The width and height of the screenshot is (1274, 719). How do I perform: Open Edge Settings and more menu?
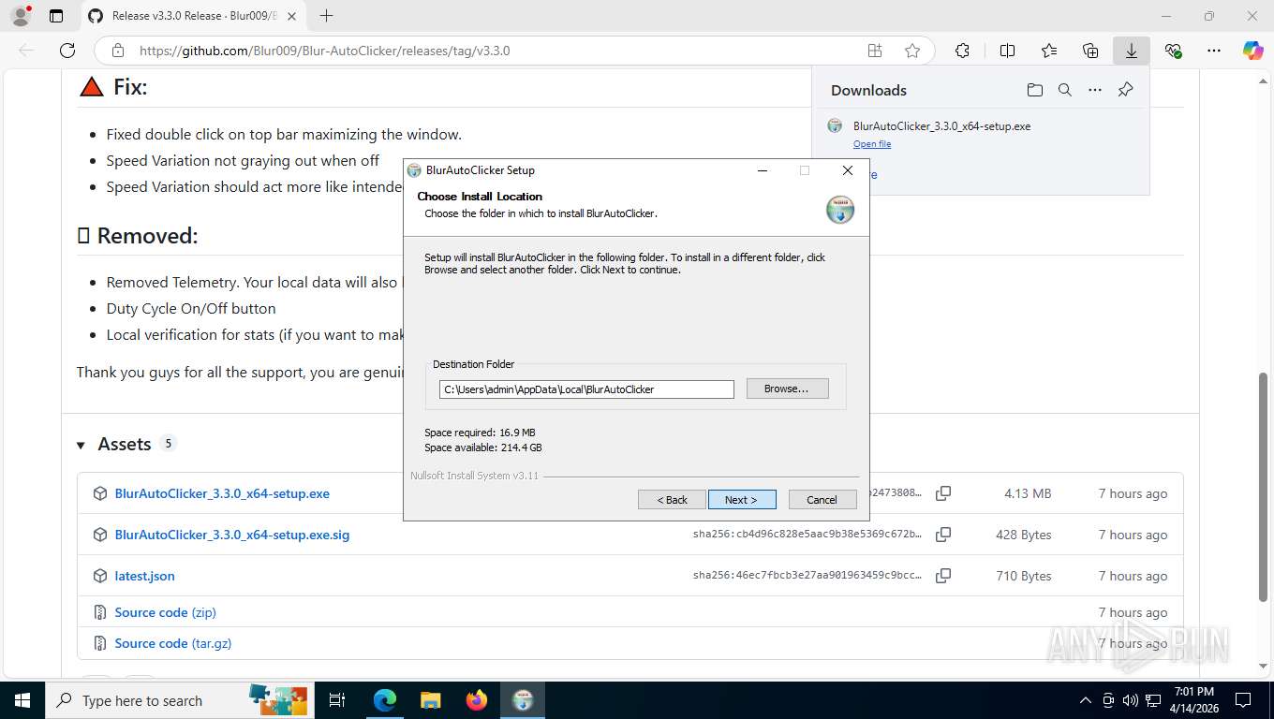coord(1214,51)
